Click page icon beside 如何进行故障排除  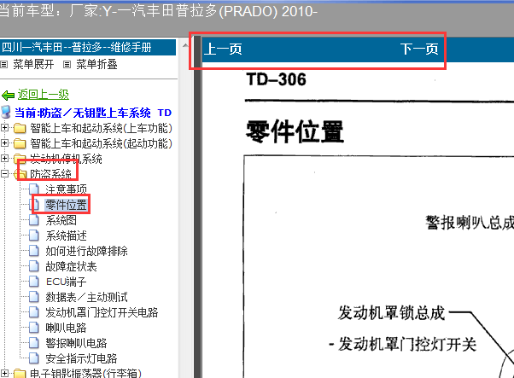click(34, 251)
